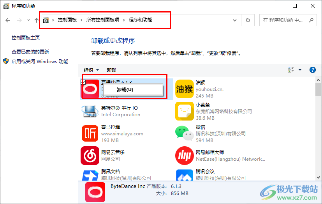Select the 网易云音乐 app icon
The height and width of the screenshot is (204, 322).
click(90, 156)
